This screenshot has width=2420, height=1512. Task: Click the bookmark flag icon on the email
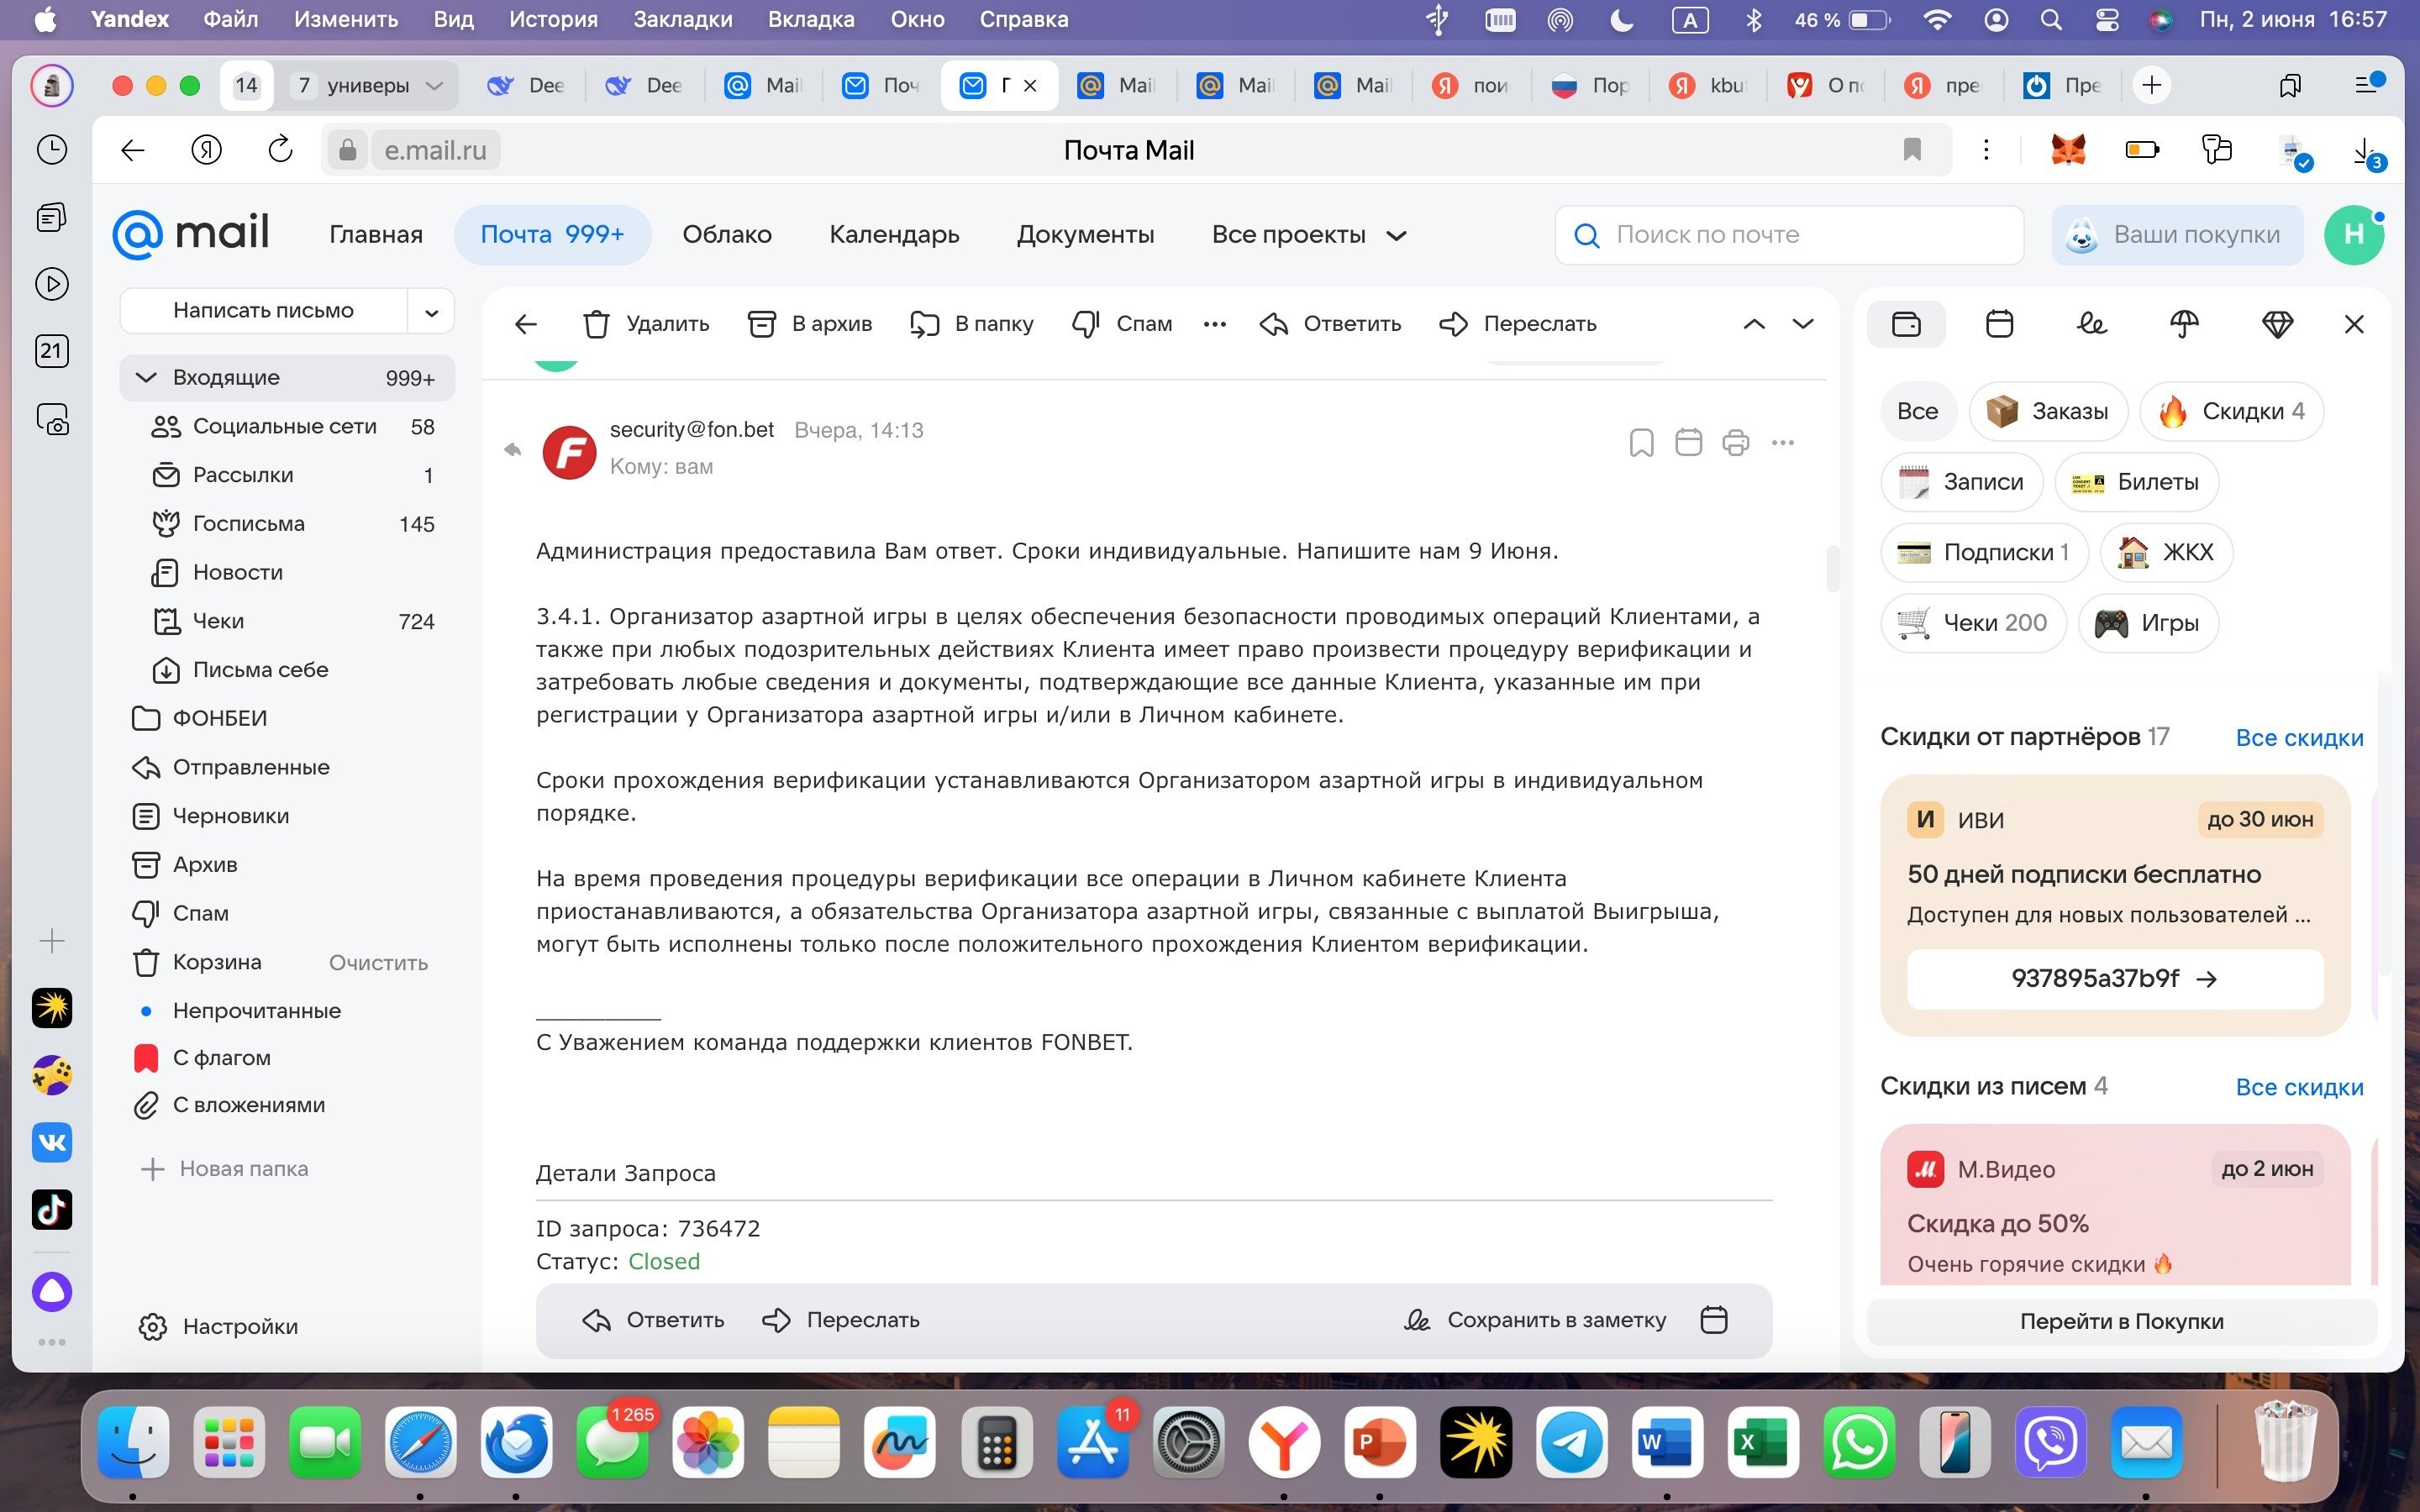[1640, 442]
